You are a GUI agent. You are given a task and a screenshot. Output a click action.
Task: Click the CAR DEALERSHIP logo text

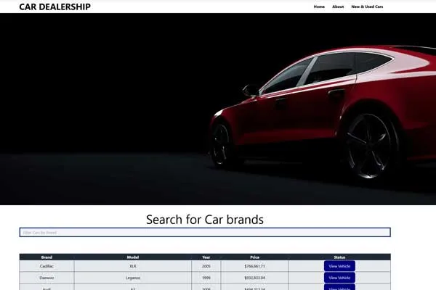point(54,7)
